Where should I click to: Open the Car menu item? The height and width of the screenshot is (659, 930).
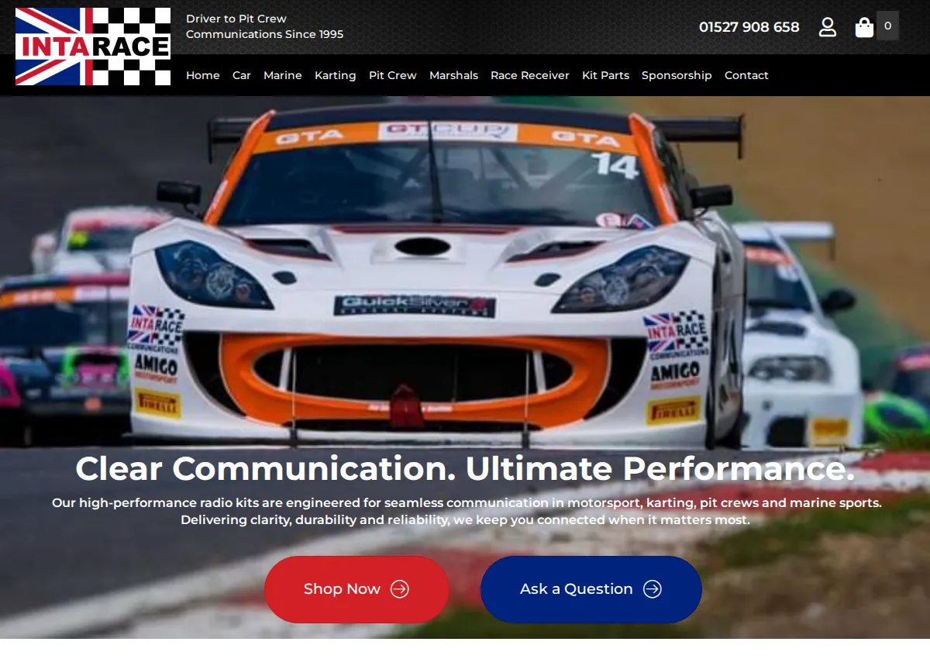(242, 75)
